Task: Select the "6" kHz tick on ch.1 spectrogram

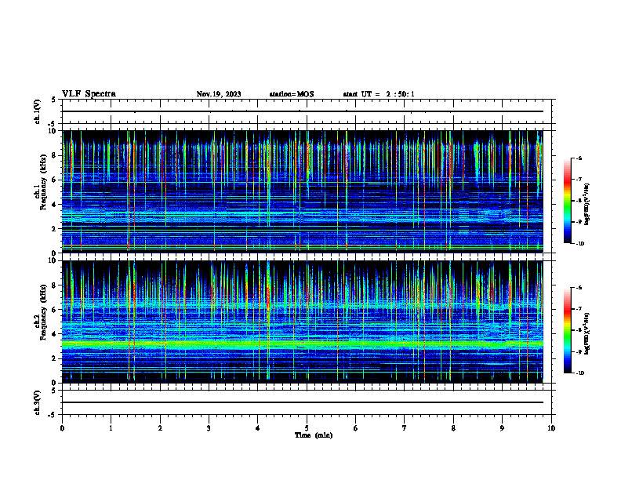Action: [x=55, y=180]
